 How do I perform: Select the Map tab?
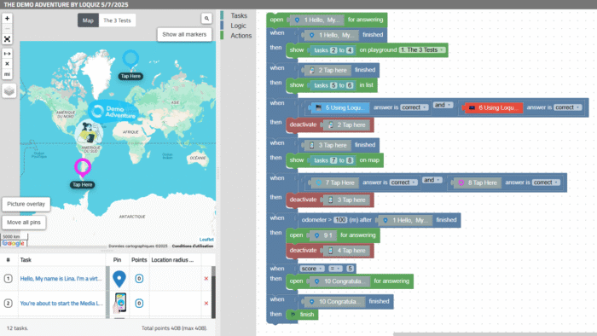coord(88,20)
